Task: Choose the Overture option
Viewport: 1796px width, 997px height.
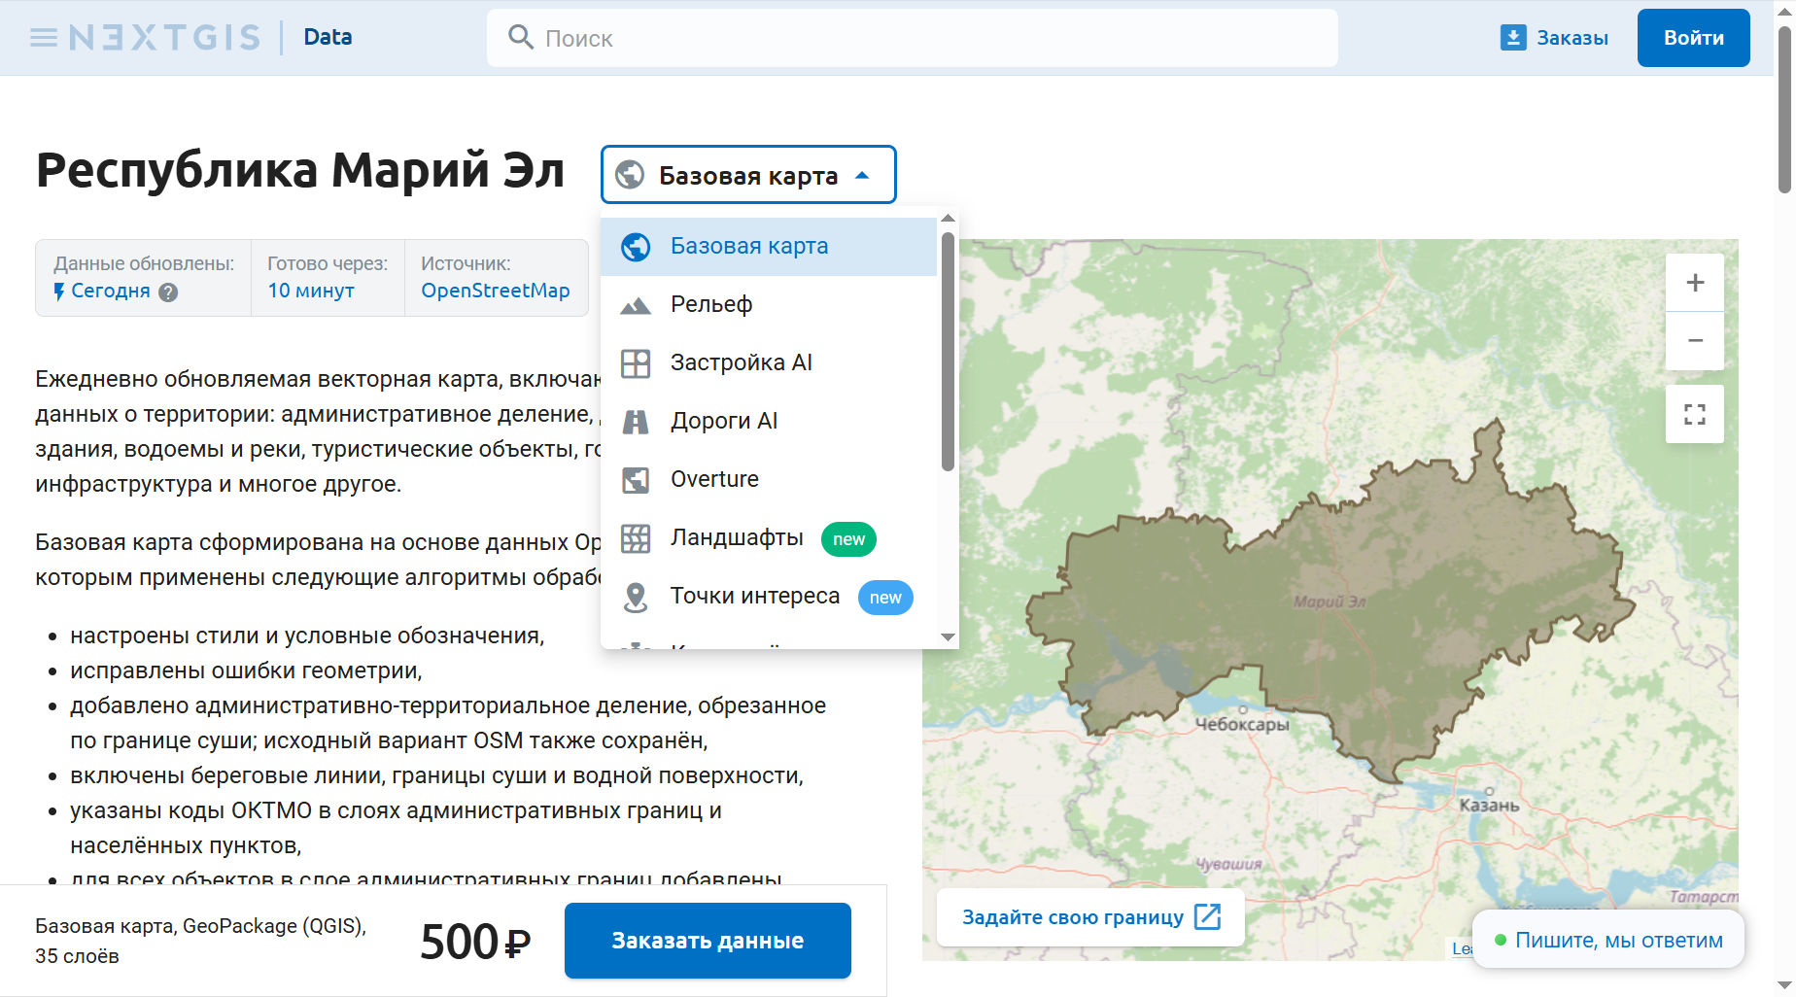Action: click(x=769, y=480)
